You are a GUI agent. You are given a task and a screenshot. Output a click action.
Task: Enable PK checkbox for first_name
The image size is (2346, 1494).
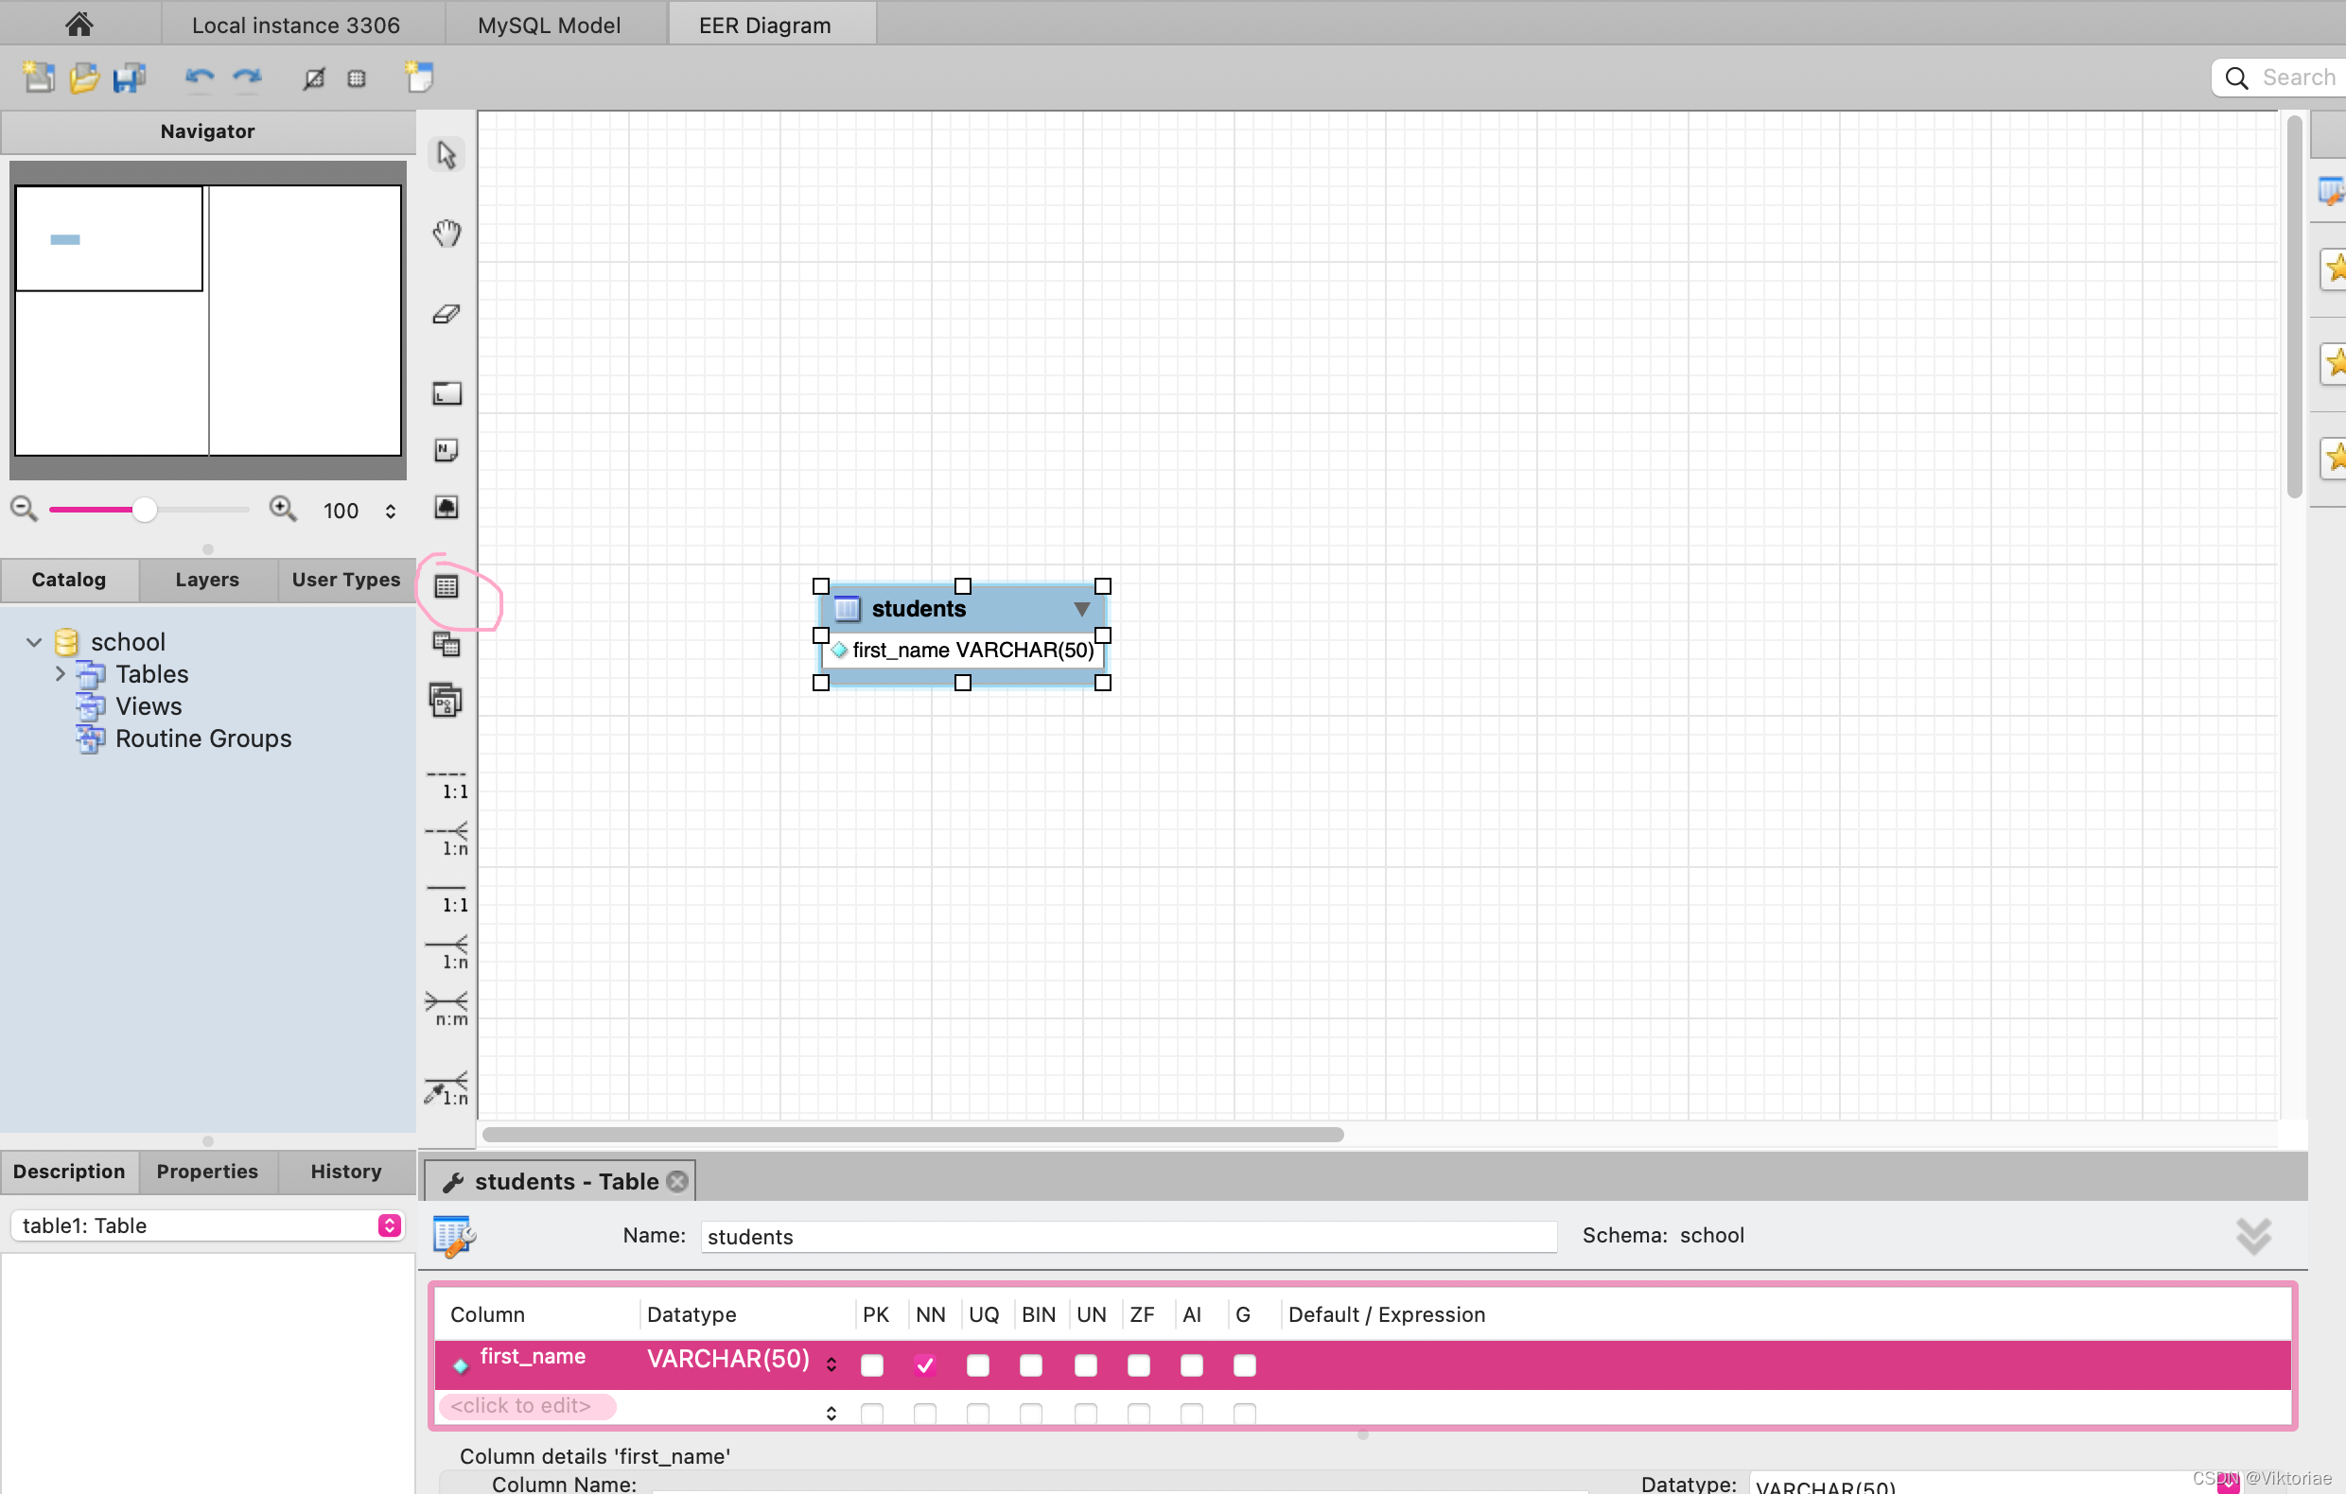click(x=872, y=1364)
